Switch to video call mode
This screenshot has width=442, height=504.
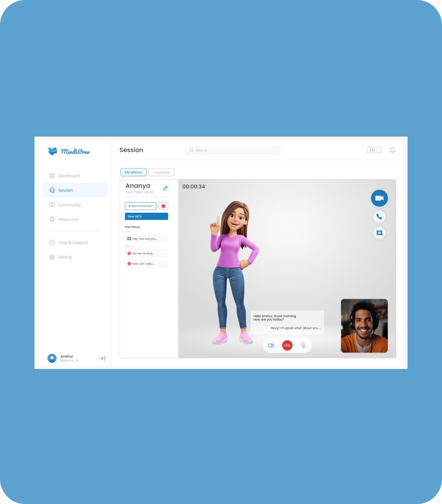pos(379,198)
